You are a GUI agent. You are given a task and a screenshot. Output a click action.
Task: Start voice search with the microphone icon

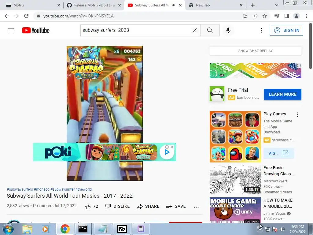(228, 30)
